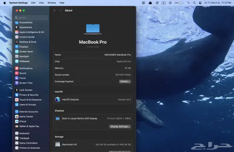Go forward with the right chevron
Viewport: 234px width, 152px height.
61,10
